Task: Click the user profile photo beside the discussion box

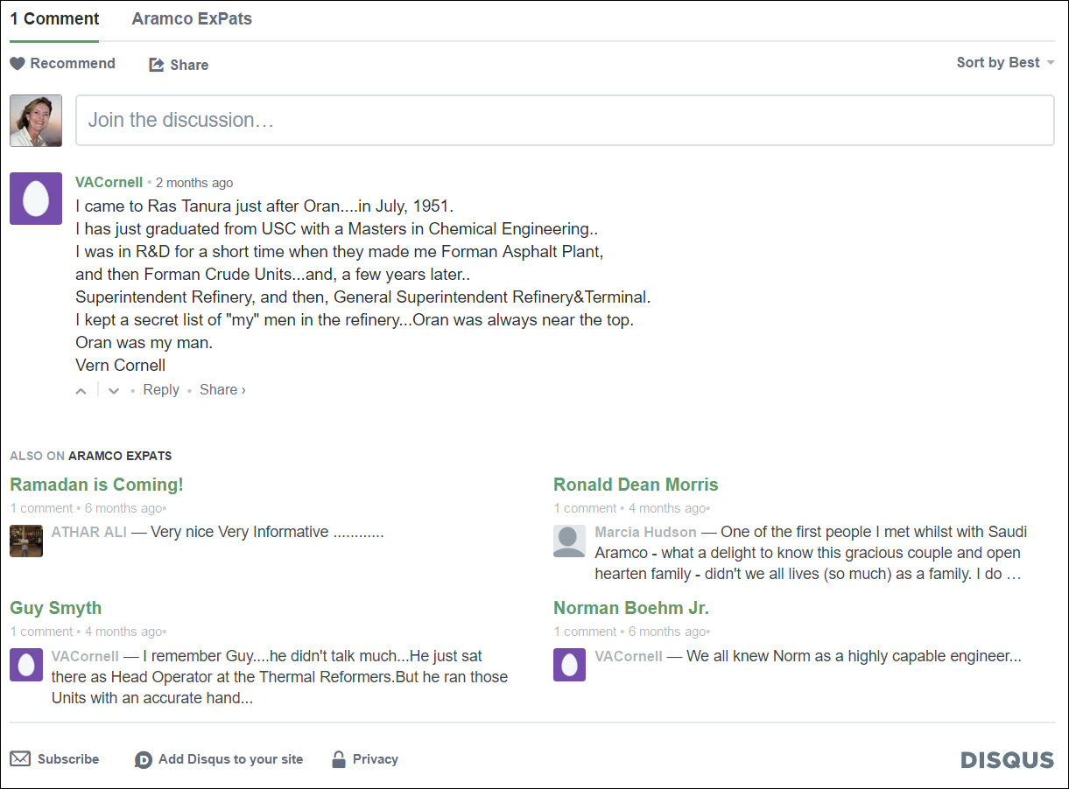Action: tap(36, 121)
